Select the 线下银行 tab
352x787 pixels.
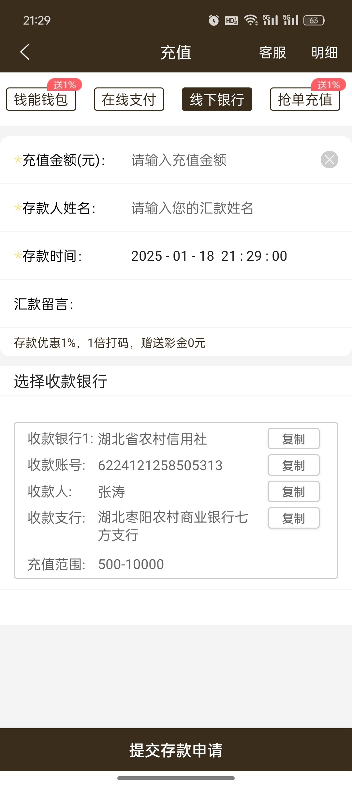217,100
